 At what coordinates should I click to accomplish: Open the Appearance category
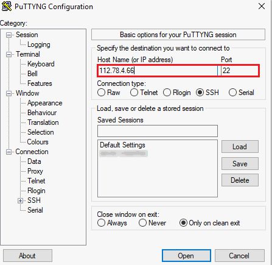click(x=45, y=103)
